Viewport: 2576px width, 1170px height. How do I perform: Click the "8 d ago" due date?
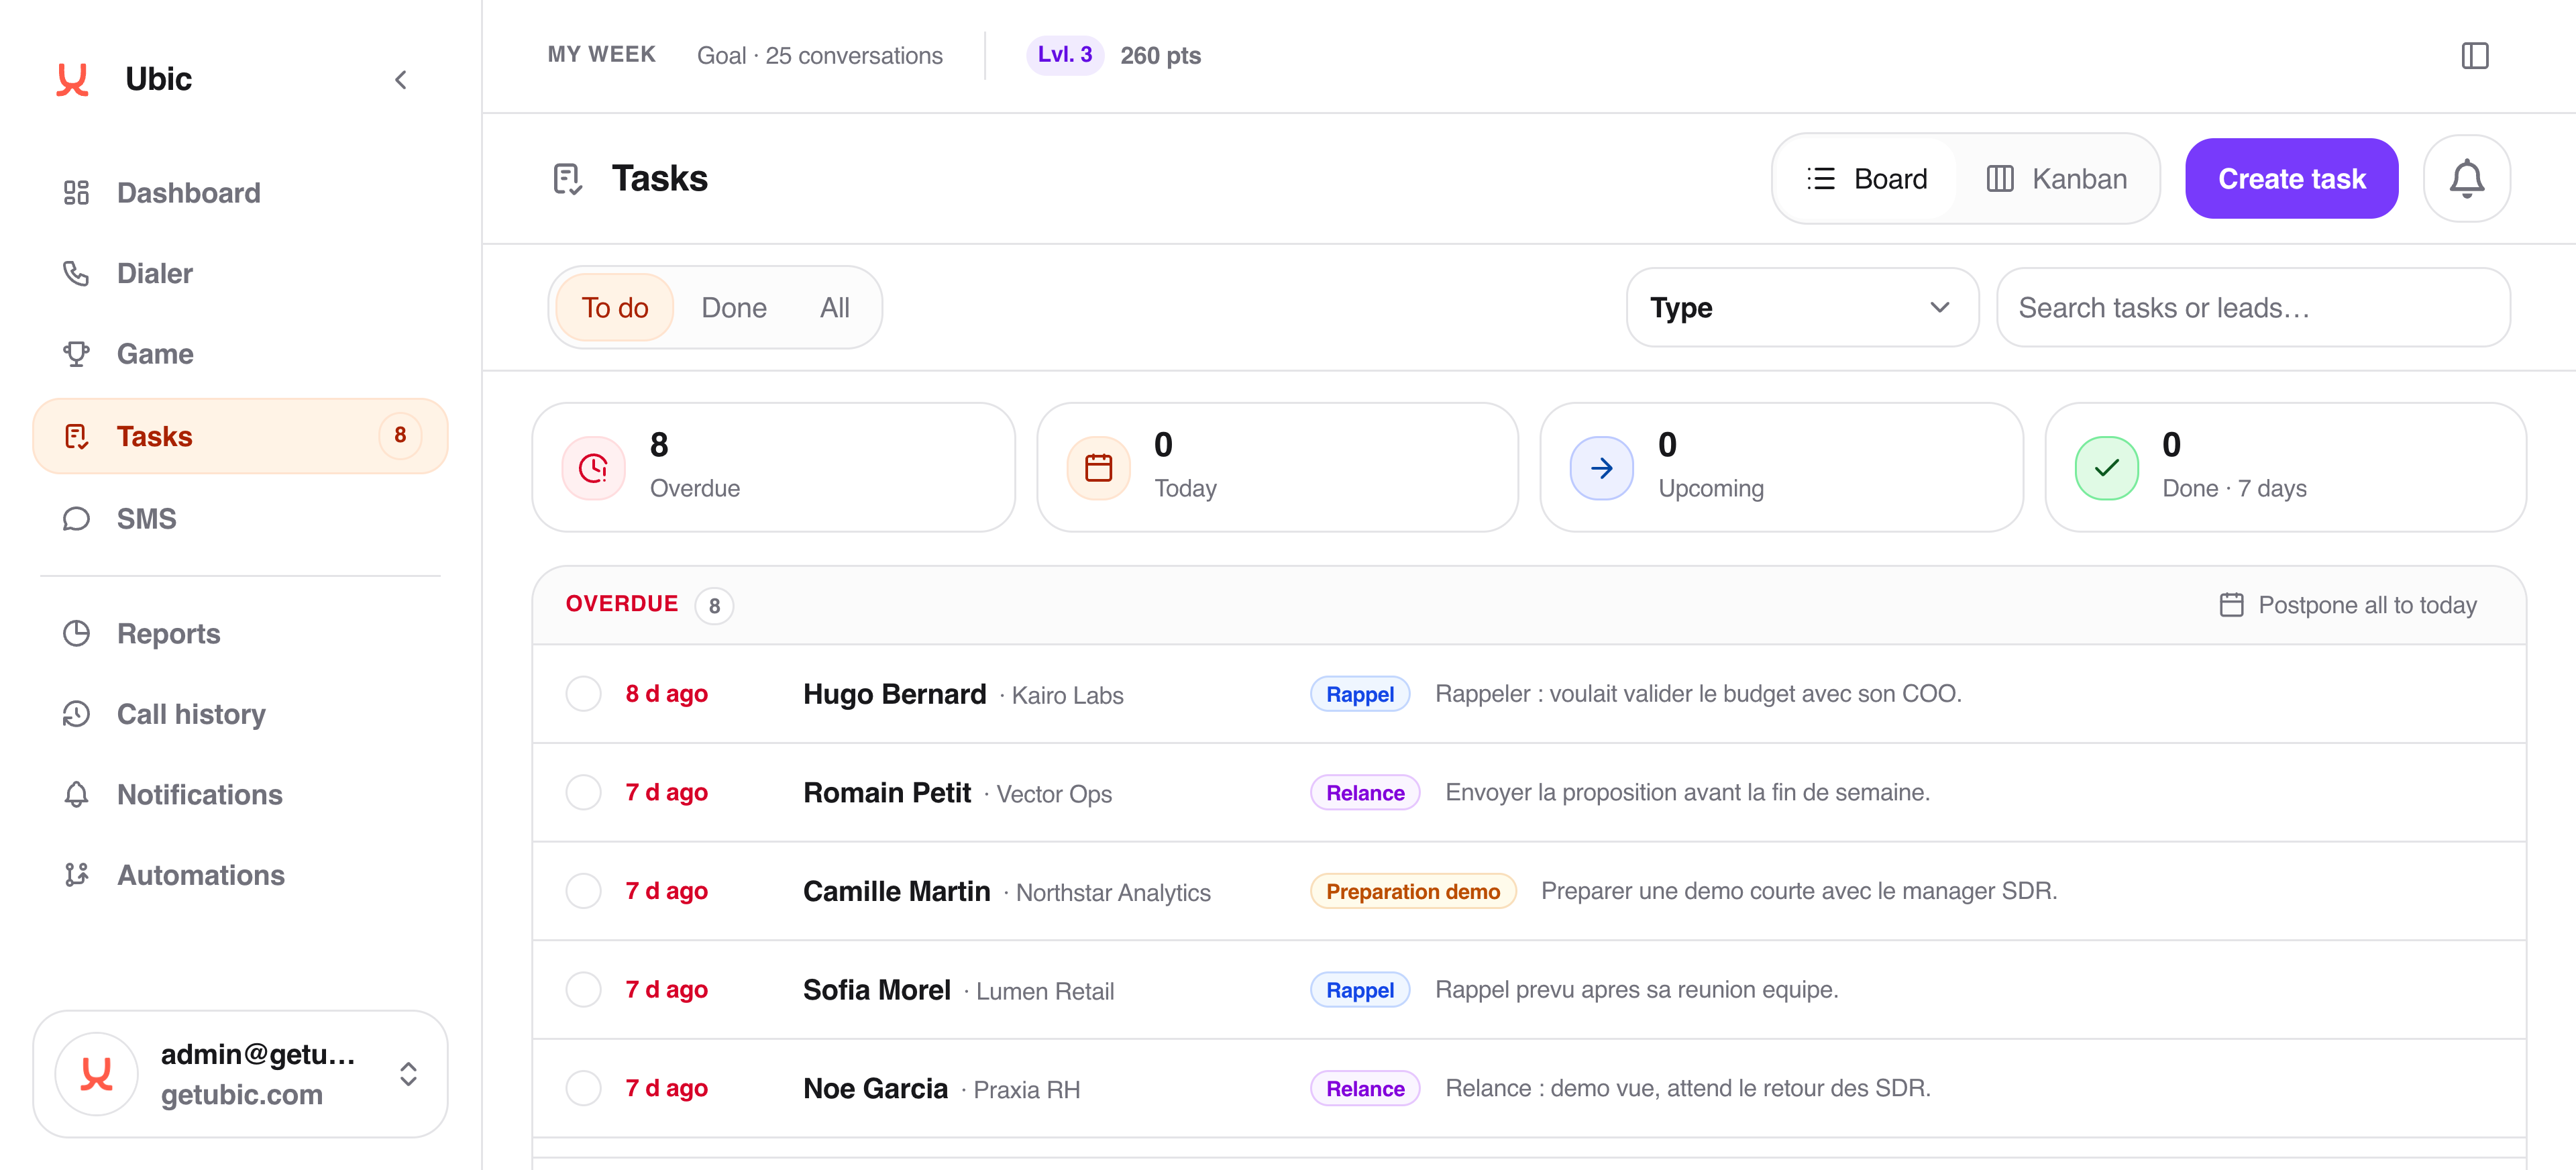(x=666, y=694)
